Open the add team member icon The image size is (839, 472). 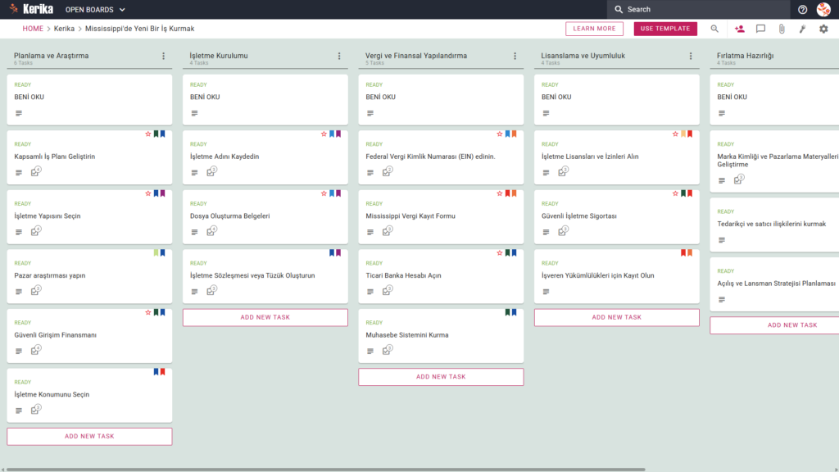[x=740, y=29]
